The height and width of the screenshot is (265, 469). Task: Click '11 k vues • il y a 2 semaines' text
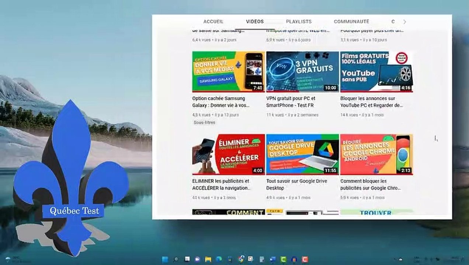click(292, 115)
